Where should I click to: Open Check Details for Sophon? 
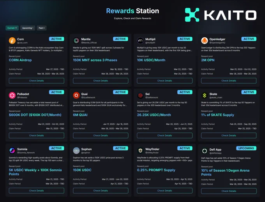click(x=101, y=191)
